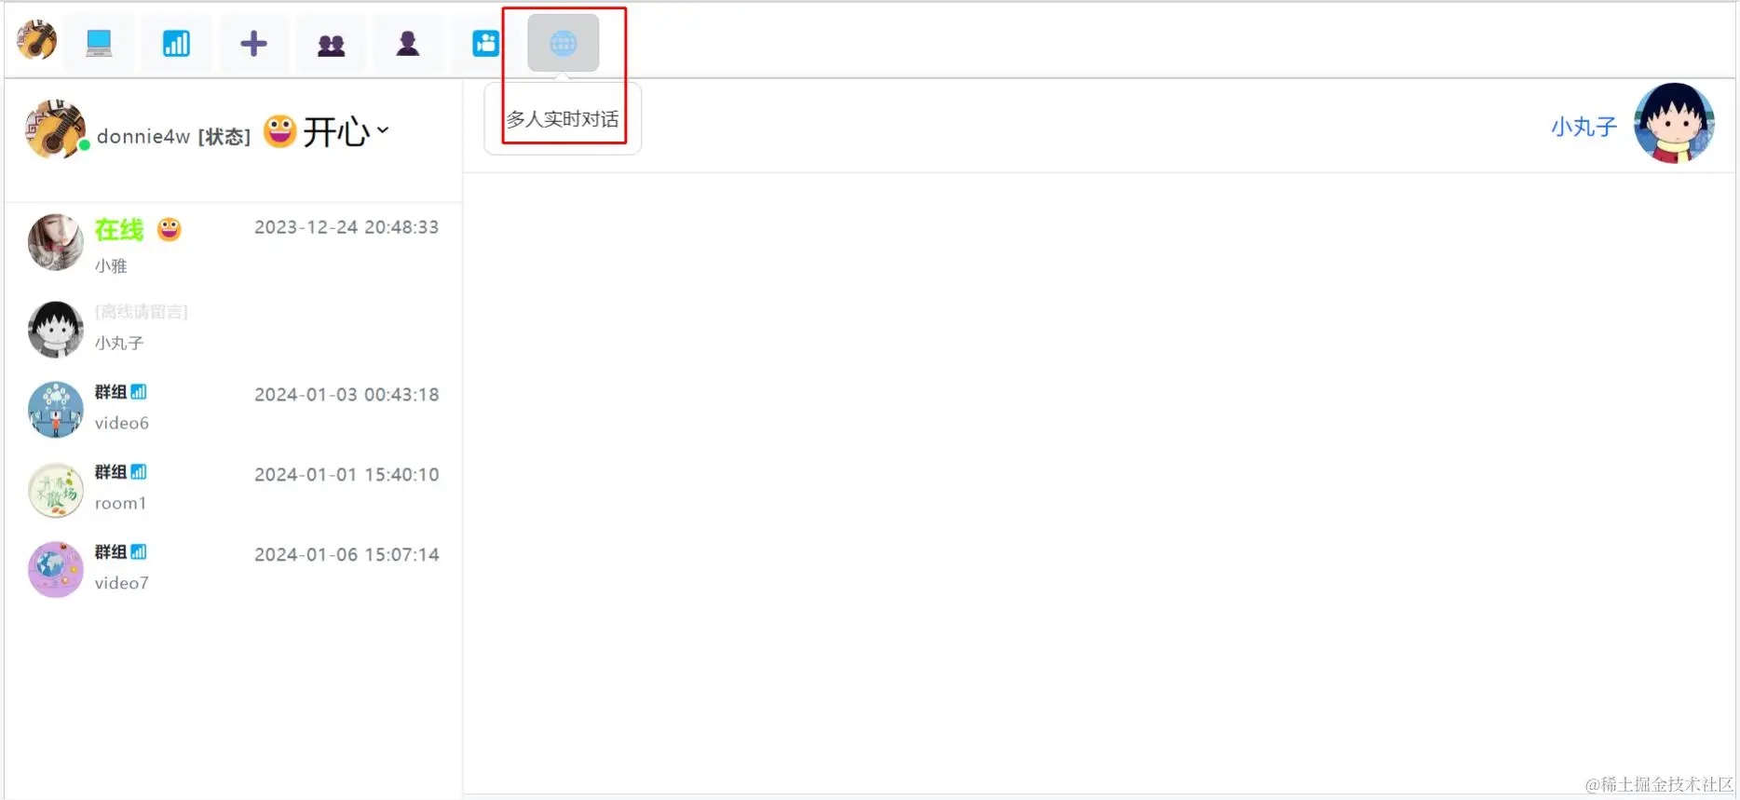
Task: Click the blue video camera icon
Action: 485,43
